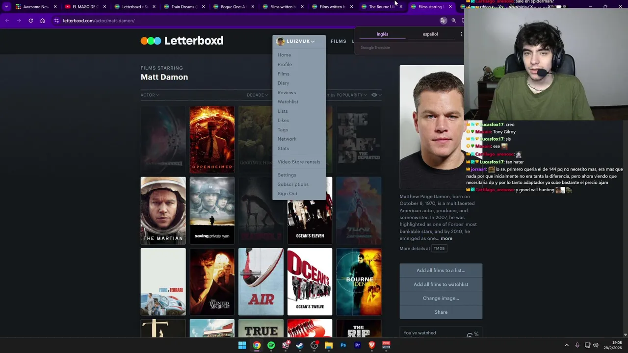
Task: Open the Air movie poster
Action: tap(261, 282)
